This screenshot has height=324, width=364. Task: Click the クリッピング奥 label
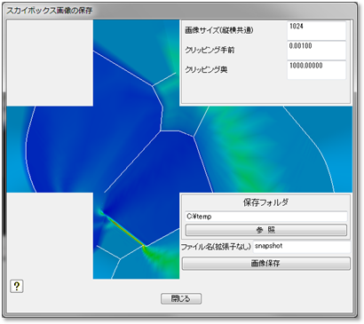(206, 70)
